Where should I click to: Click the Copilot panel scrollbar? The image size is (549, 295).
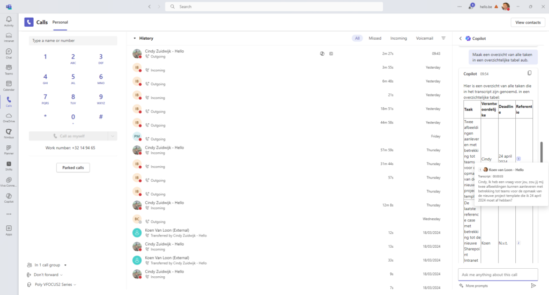pos(541,152)
